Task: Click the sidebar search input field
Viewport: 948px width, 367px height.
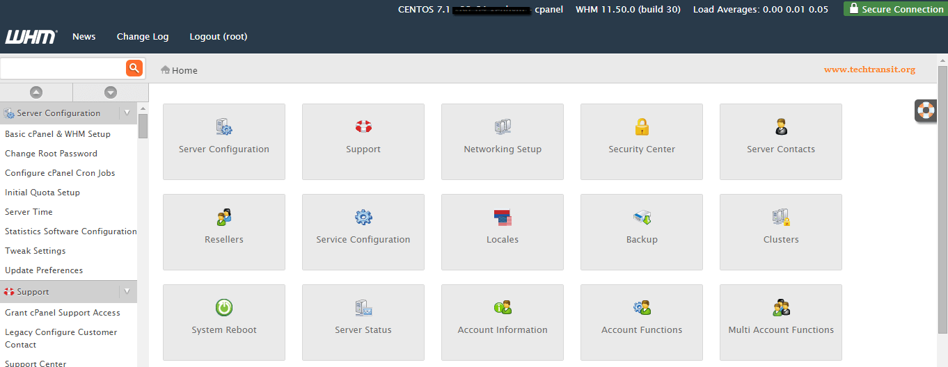Action: tap(63, 68)
